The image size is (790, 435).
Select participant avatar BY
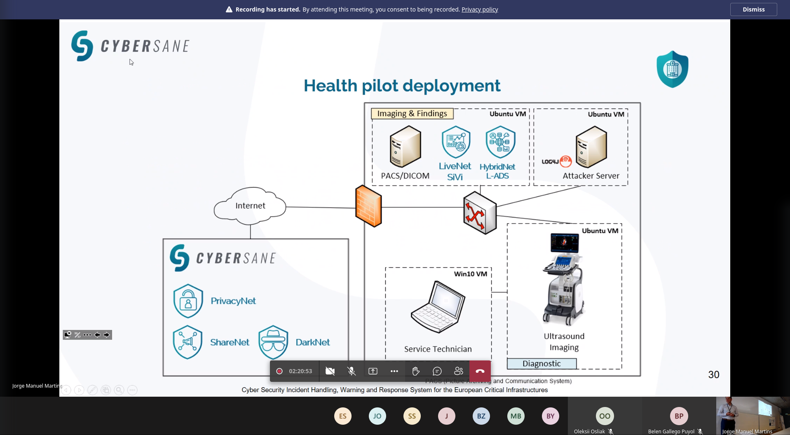pos(551,416)
